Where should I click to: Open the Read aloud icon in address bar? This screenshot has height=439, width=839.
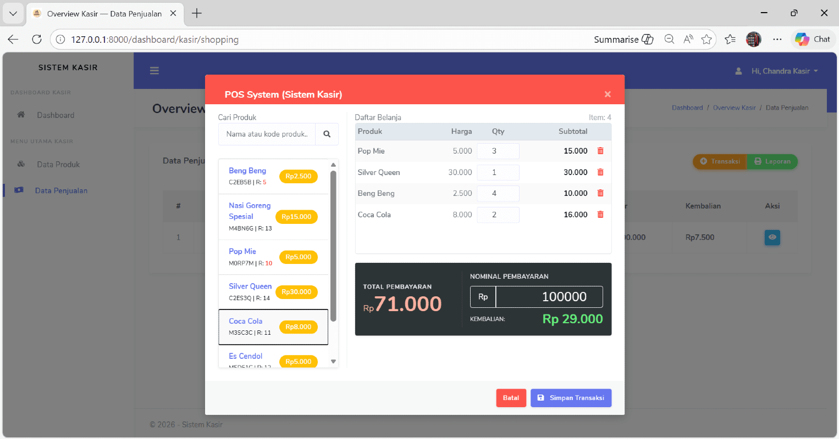pyautogui.click(x=688, y=40)
